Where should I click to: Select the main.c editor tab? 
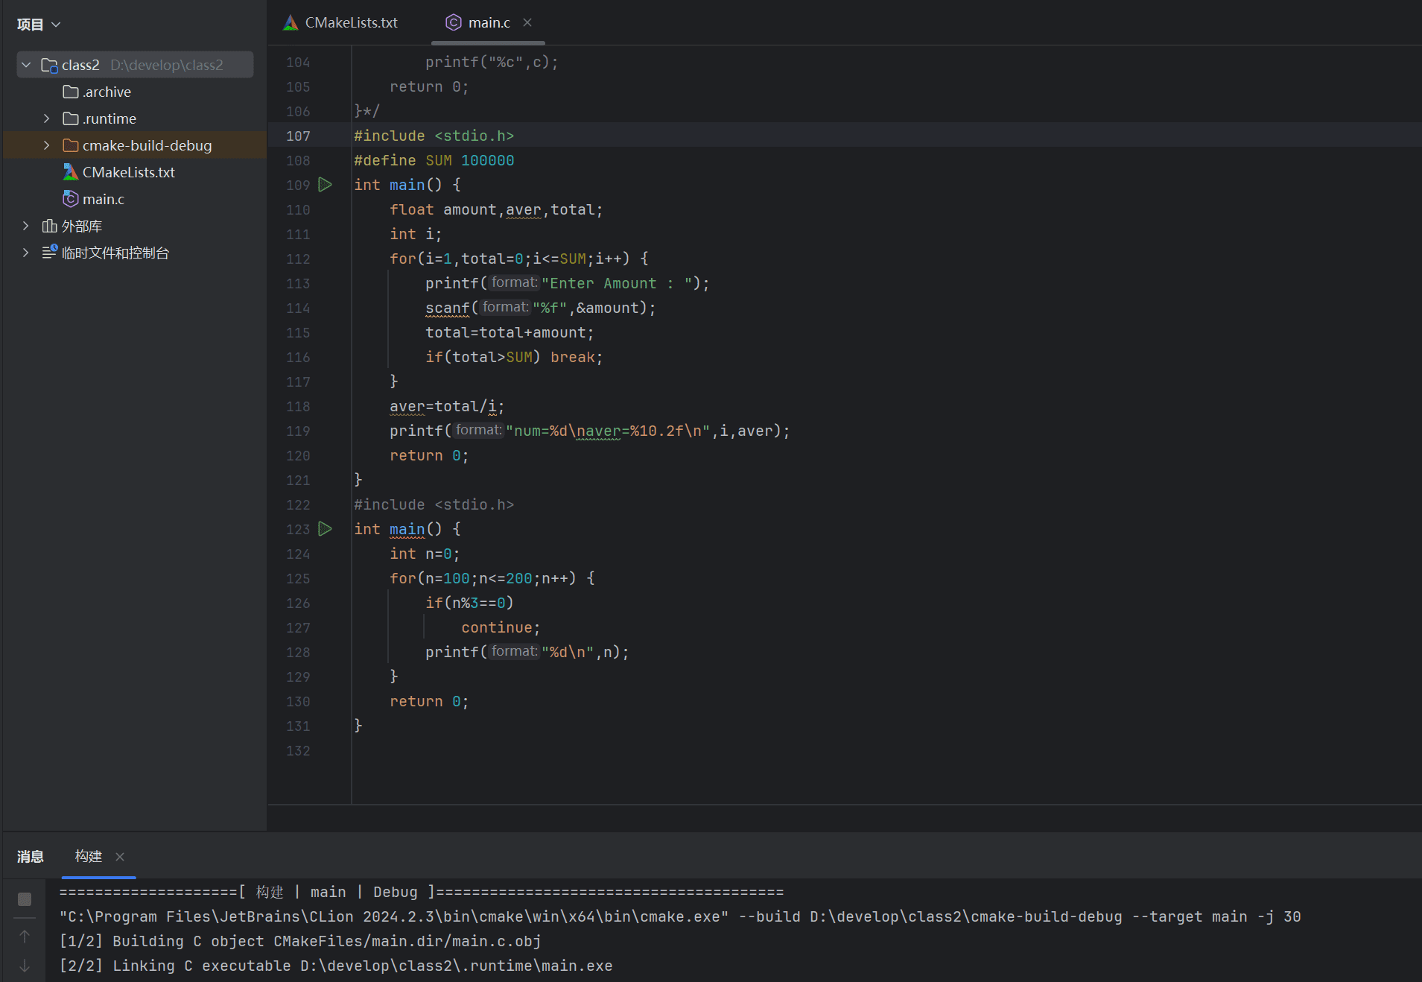[x=488, y=23]
